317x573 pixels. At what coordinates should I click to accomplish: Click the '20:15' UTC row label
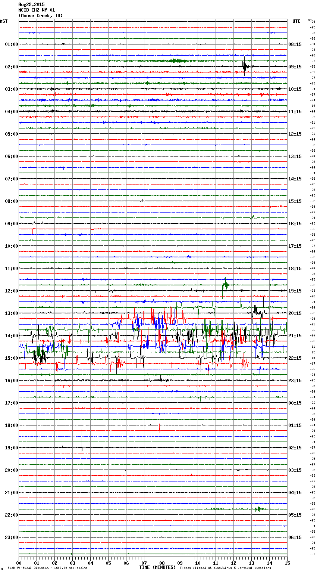295,313
